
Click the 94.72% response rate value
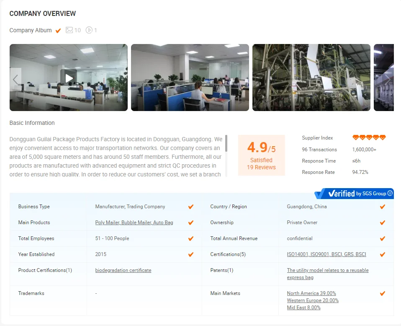(x=360, y=172)
